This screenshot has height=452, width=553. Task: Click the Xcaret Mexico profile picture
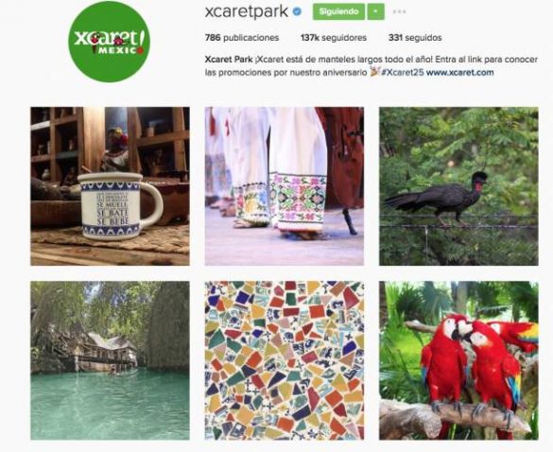pos(109,42)
